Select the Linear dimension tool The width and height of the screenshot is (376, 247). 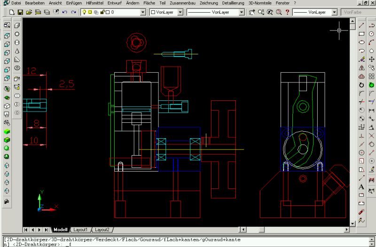point(371,110)
